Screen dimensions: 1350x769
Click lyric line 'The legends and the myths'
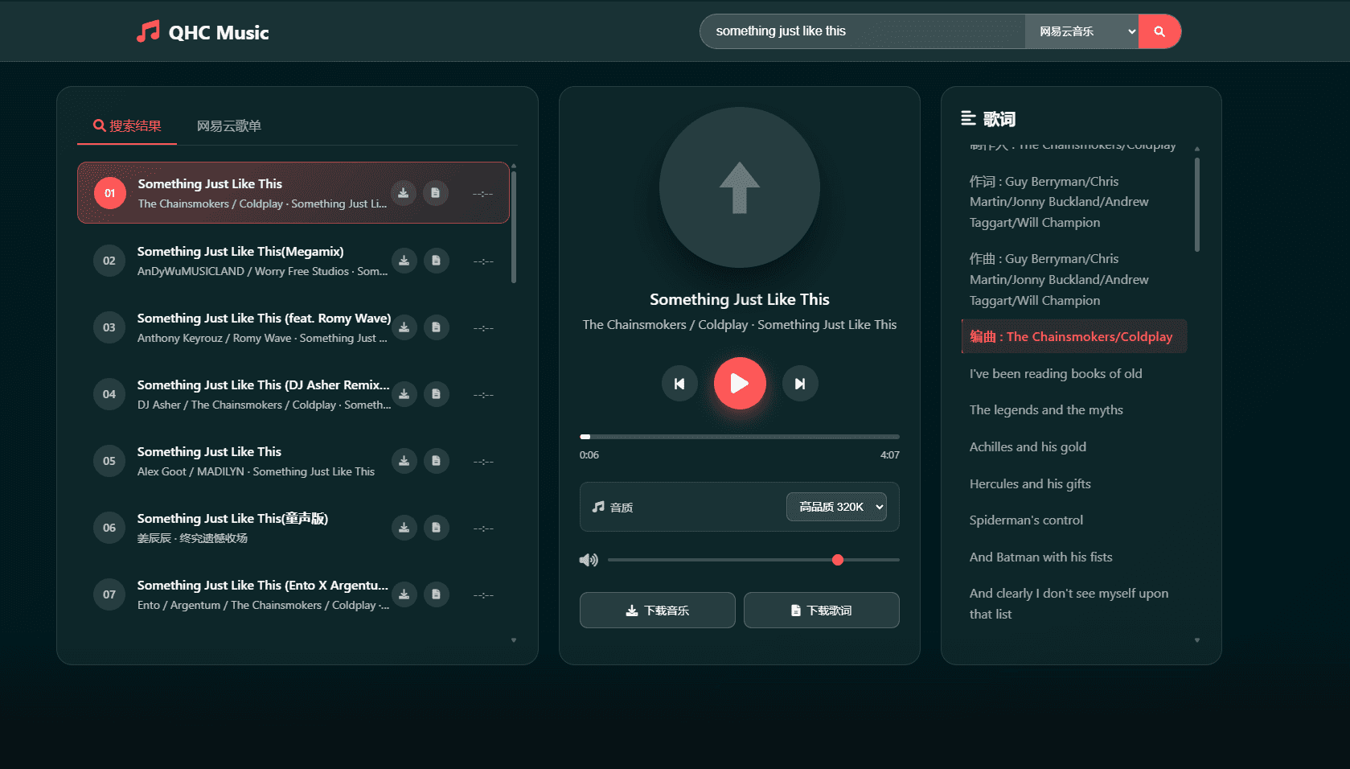(x=1046, y=410)
